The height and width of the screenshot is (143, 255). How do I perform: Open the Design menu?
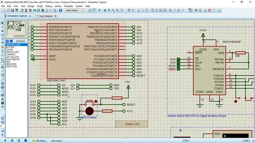(31, 6)
